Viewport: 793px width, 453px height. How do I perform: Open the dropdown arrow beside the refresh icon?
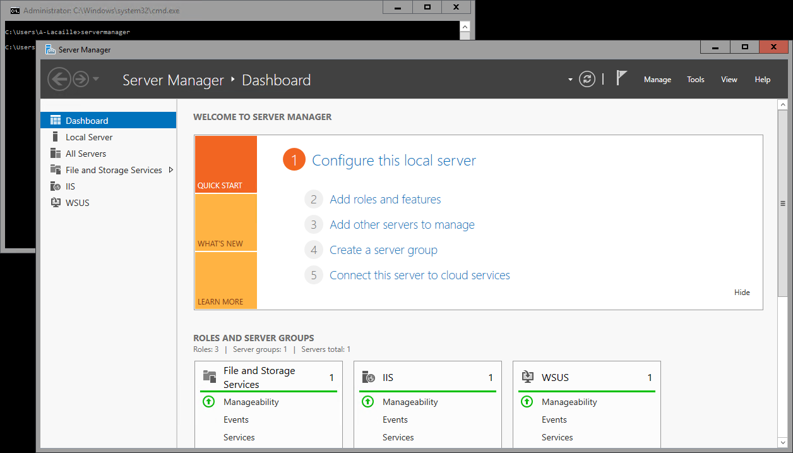click(x=570, y=80)
